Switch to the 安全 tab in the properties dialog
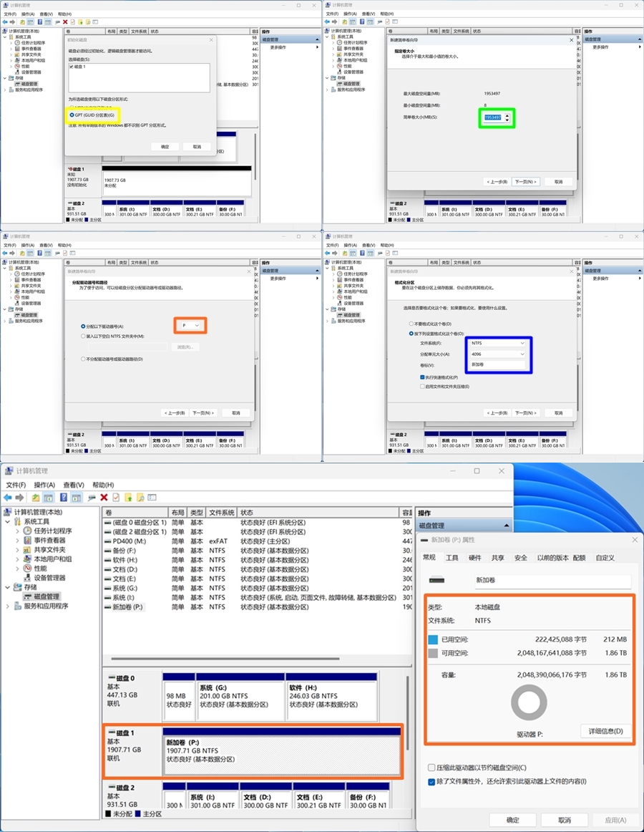644x832 pixels. pyautogui.click(x=521, y=558)
